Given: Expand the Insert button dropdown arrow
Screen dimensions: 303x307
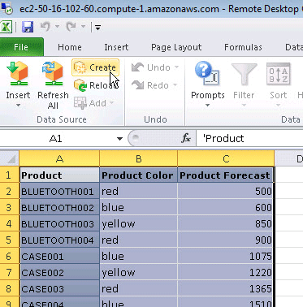Looking at the screenshot, I should (x=18, y=105).
